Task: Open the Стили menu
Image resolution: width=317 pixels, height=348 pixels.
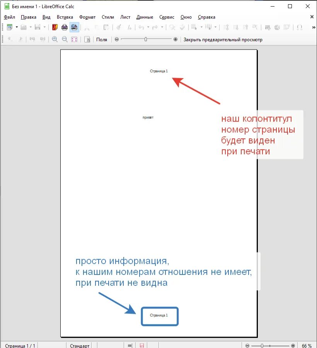Action: point(108,17)
